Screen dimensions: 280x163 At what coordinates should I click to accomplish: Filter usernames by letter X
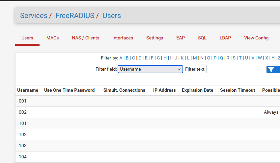click(266, 58)
